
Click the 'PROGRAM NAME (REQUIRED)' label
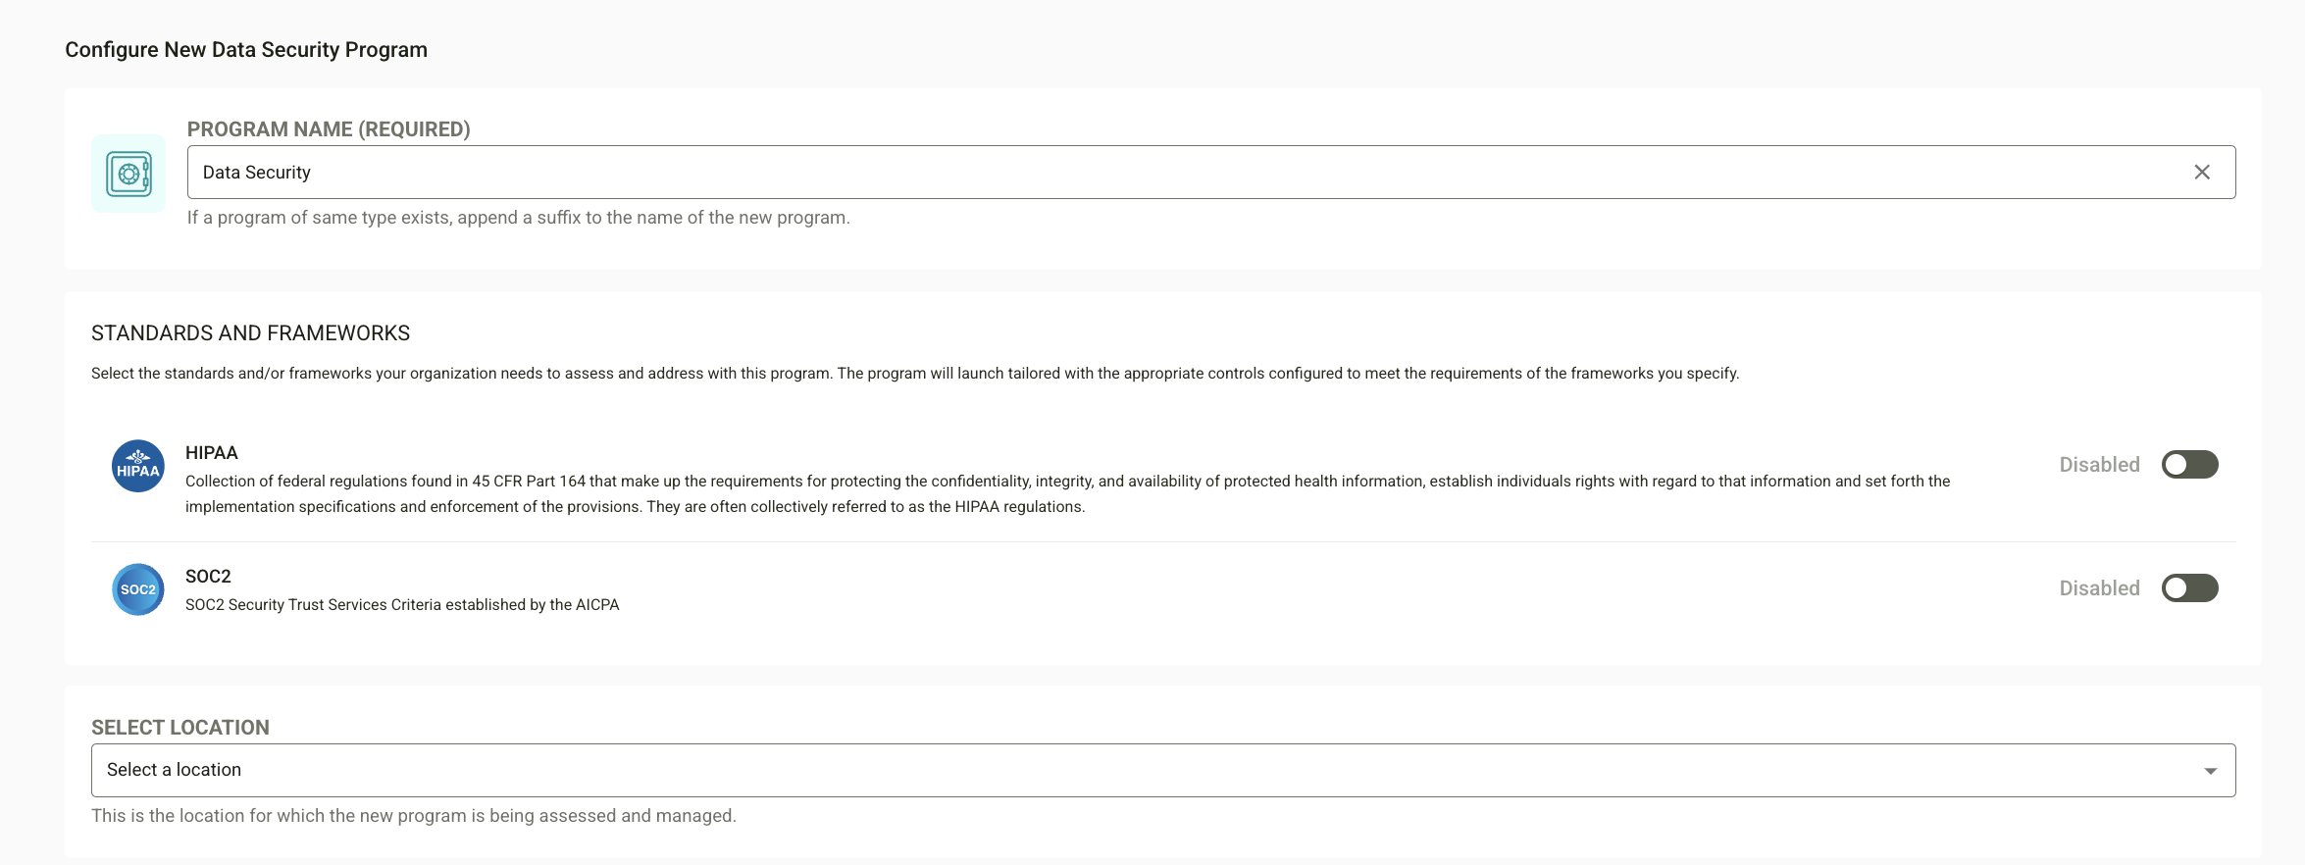[x=329, y=129]
